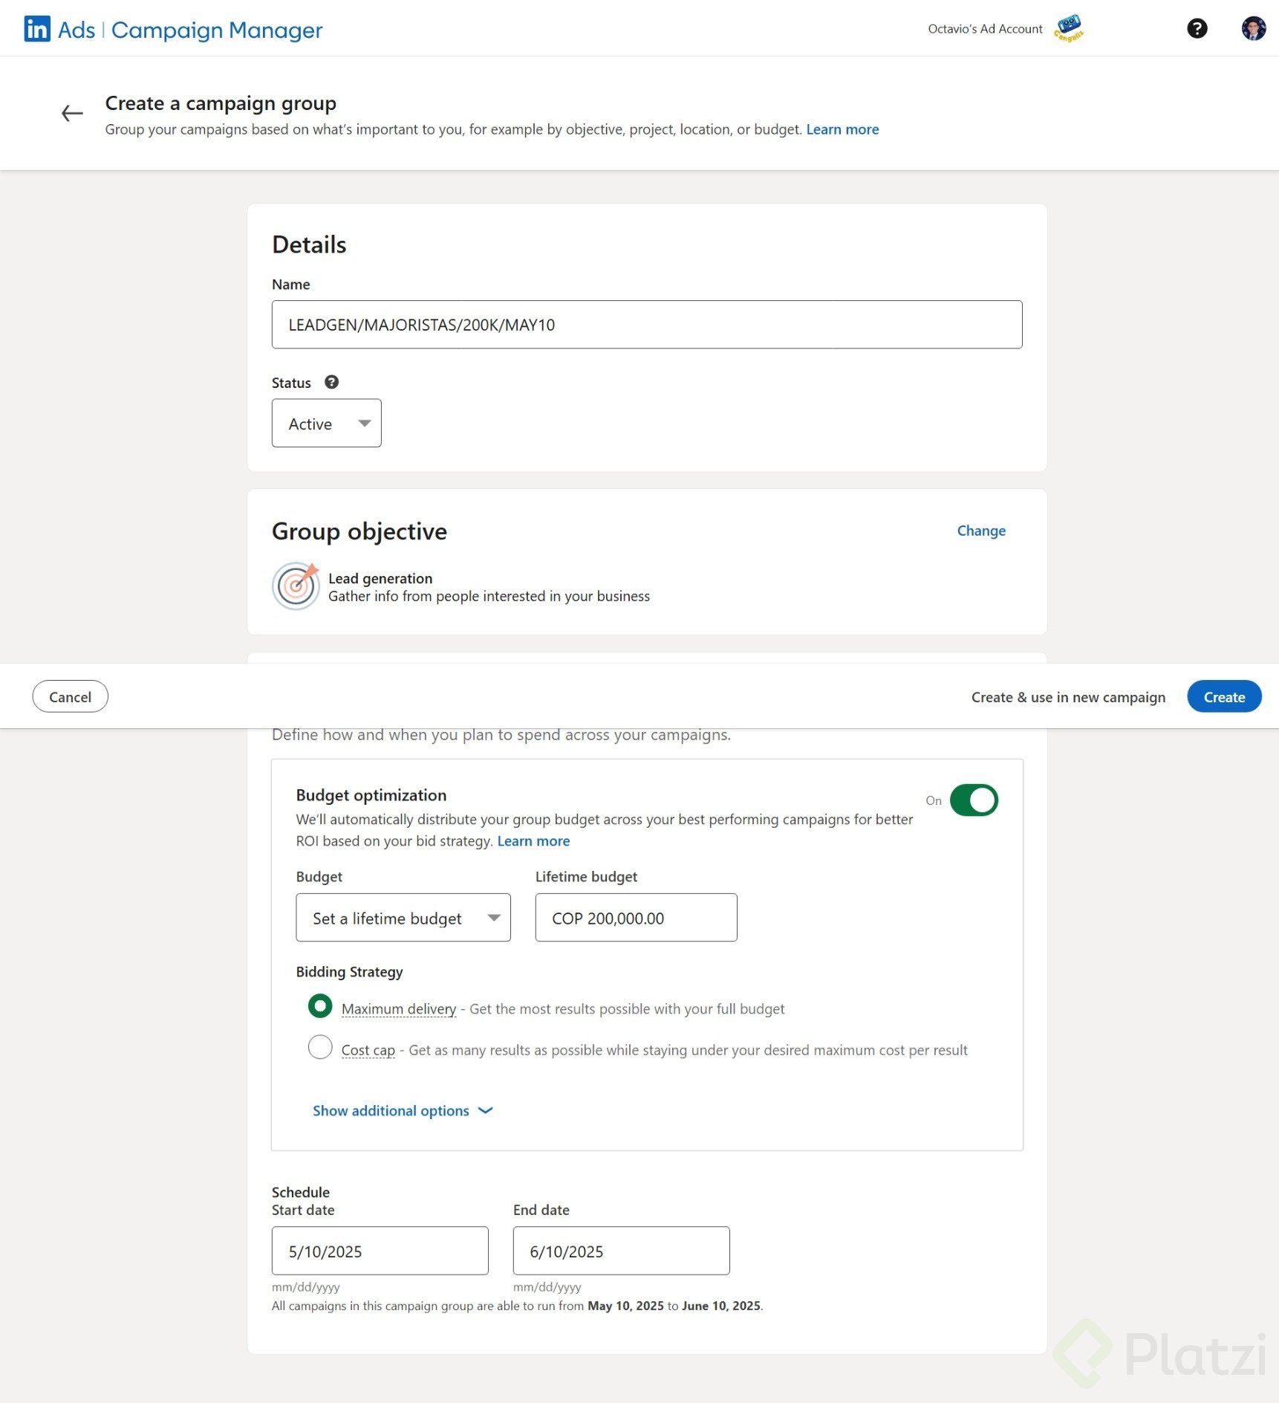Screen dimensions: 1279x1403
Task: Turn off the Budget optimization toggle
Action: pyautogui.click(x=973, y=800)
